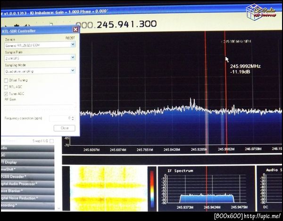Click the R820T tuner label

(70, 38)
